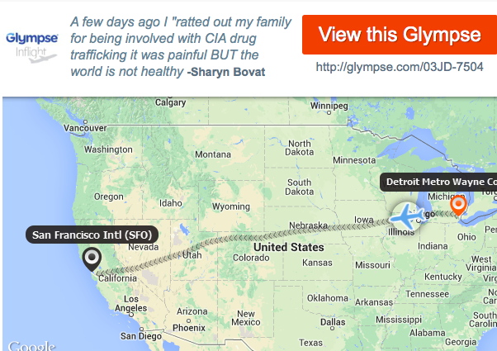Click the San Diego city marker
Viewport: 497px width, 351px height.
[142, 329]
